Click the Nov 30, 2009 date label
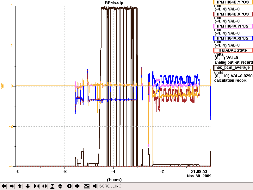 (x=199, y=176)
